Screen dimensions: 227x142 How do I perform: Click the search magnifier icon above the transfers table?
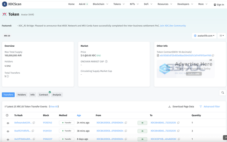(x=223, y=93)
